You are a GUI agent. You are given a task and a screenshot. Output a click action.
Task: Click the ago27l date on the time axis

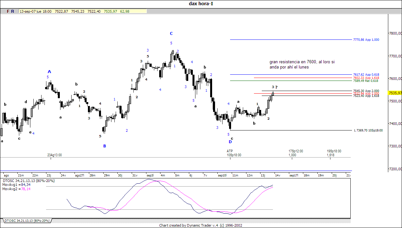tap(79, 175)
